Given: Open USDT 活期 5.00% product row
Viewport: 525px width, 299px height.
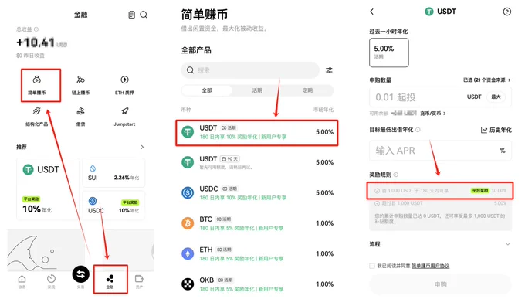Looking at the screenshot, I should click(257, 133).
